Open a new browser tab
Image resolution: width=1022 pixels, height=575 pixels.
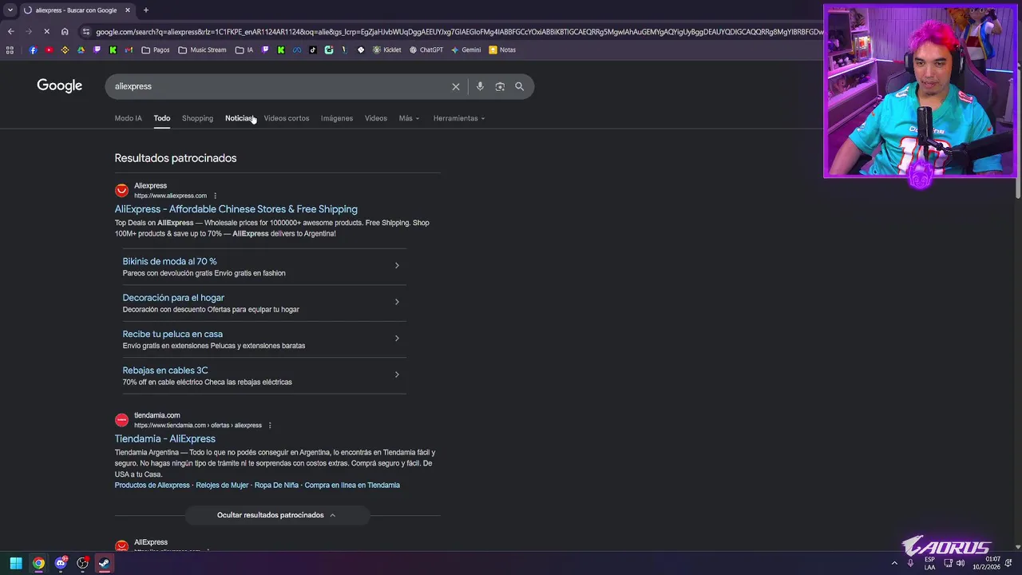(x=146, y=10)
